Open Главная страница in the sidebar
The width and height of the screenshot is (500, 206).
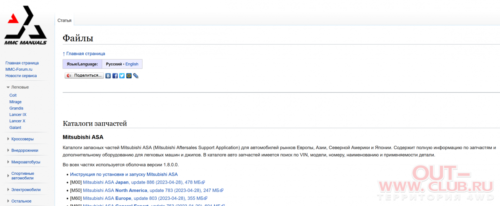[22, 63]
